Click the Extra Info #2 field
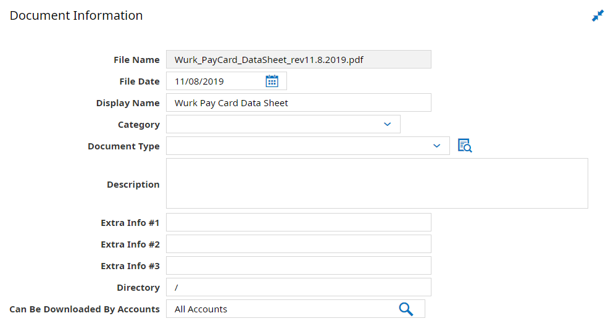 tap(299, 244)
